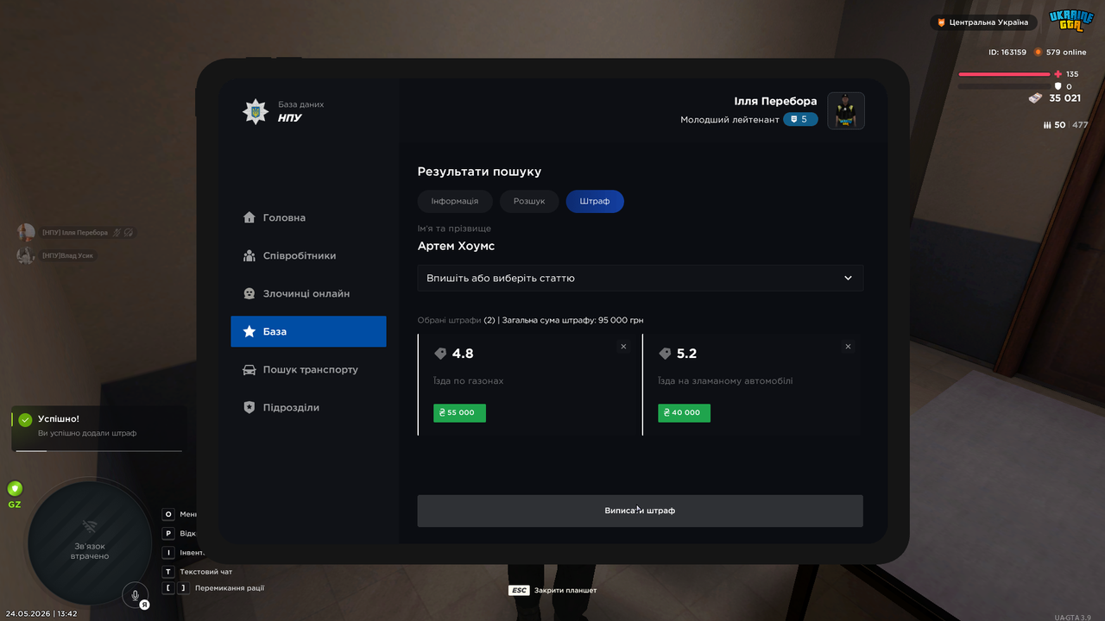Click the microphone icon near the minimap

pyautogui.click(x=135, y=594)
